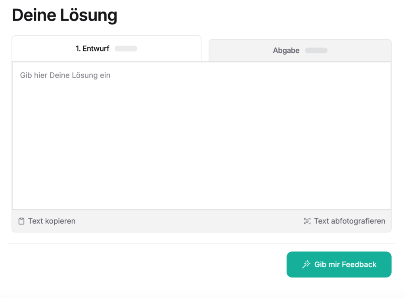Focus the solution text input area
The width and height of the screenshot is (406, 298).
(201, 136)
